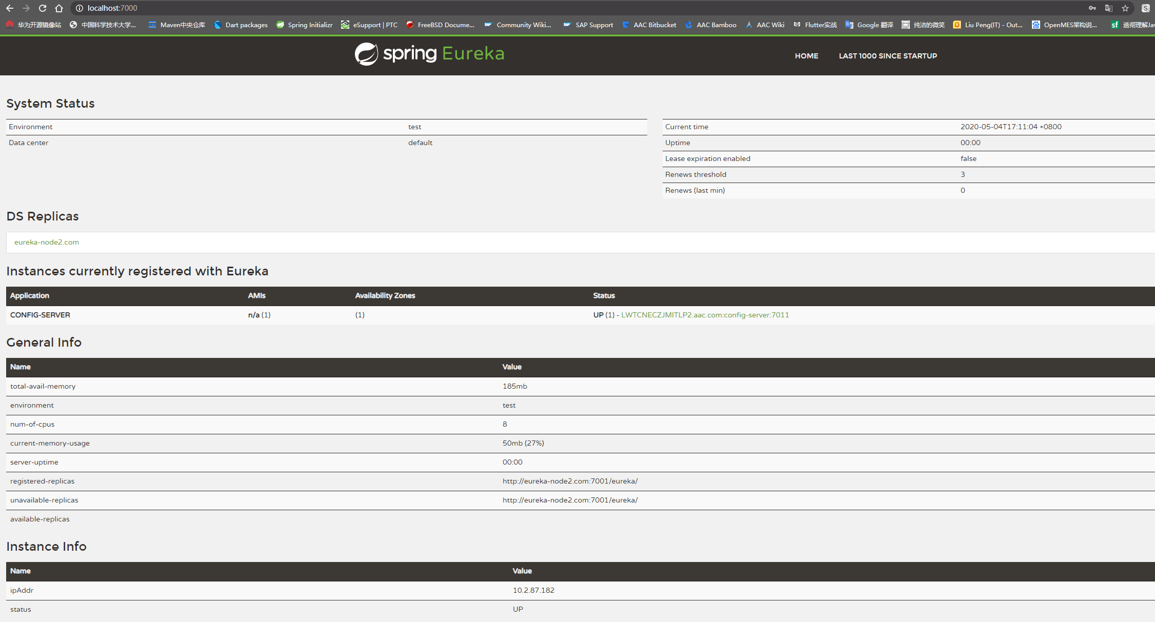The width and height of the screenshot is (1155, 622).
Task: Reload the page with refresh icon
Action: coord(43,8)
